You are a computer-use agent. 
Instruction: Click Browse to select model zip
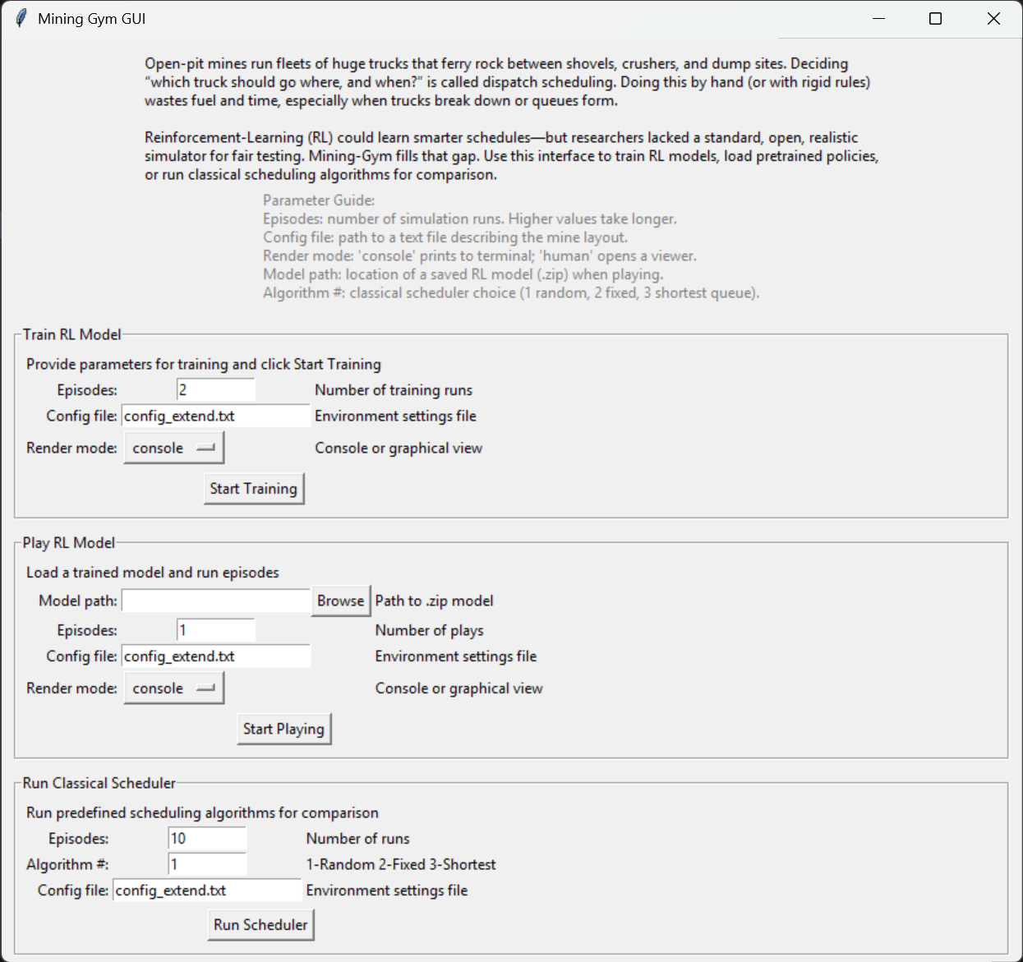pyautogui.click(x=340, y=601)
